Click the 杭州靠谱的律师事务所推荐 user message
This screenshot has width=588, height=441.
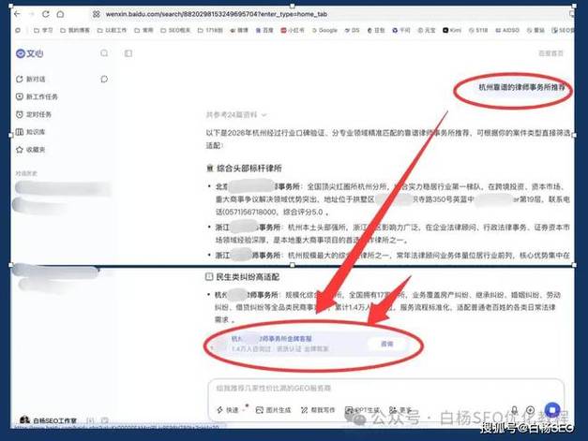coord(521,87)
